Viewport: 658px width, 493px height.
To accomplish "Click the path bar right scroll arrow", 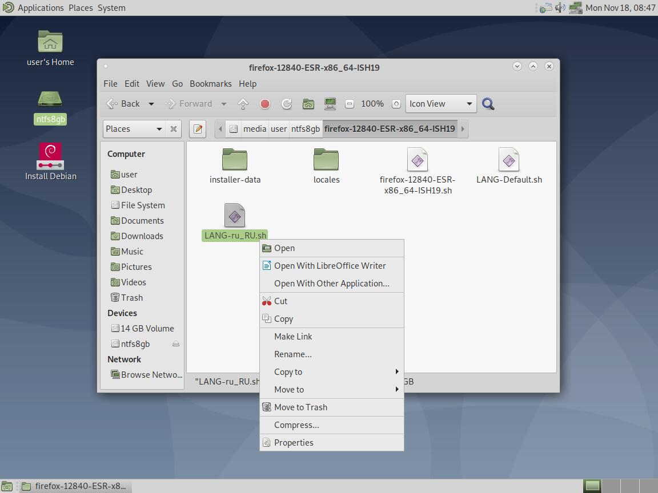I will point(463,129).
